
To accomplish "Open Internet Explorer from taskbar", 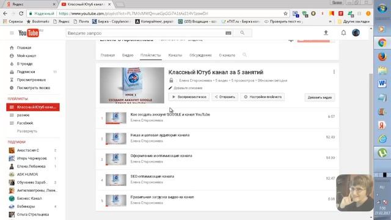I will click(x=382, y=139).
